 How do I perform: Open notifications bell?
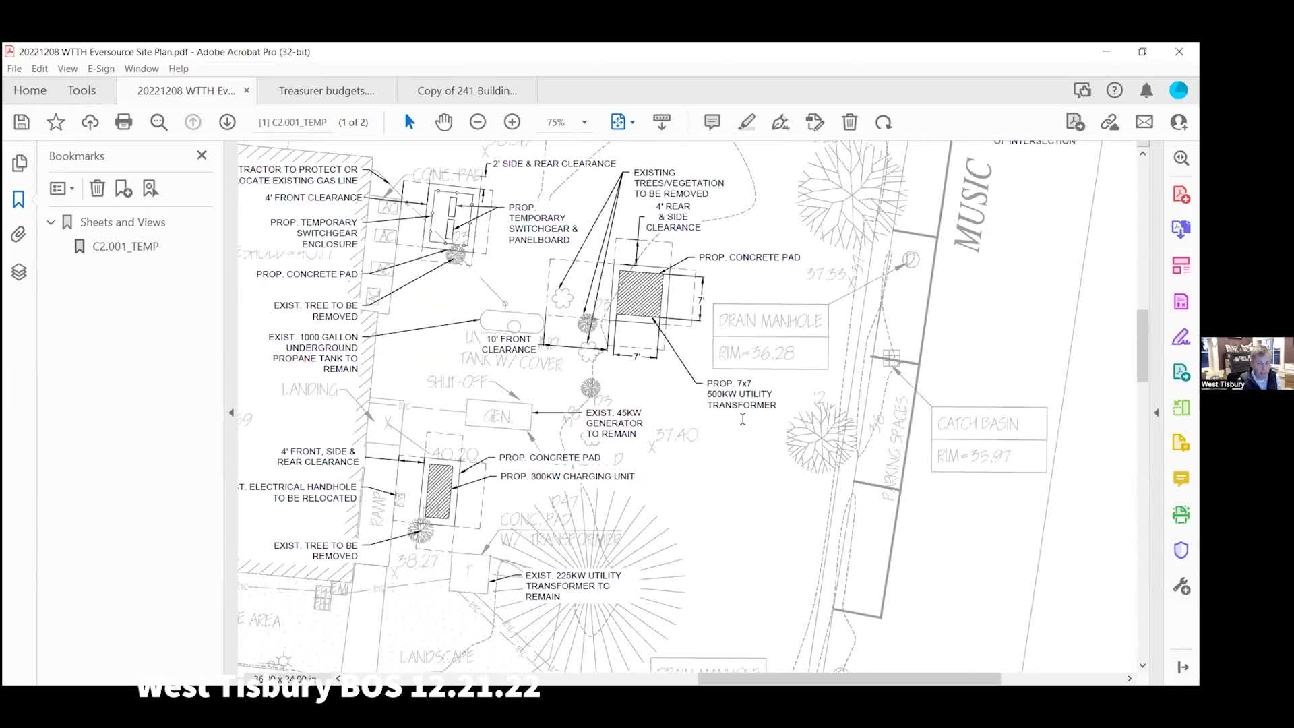(x=1146, y=90)
